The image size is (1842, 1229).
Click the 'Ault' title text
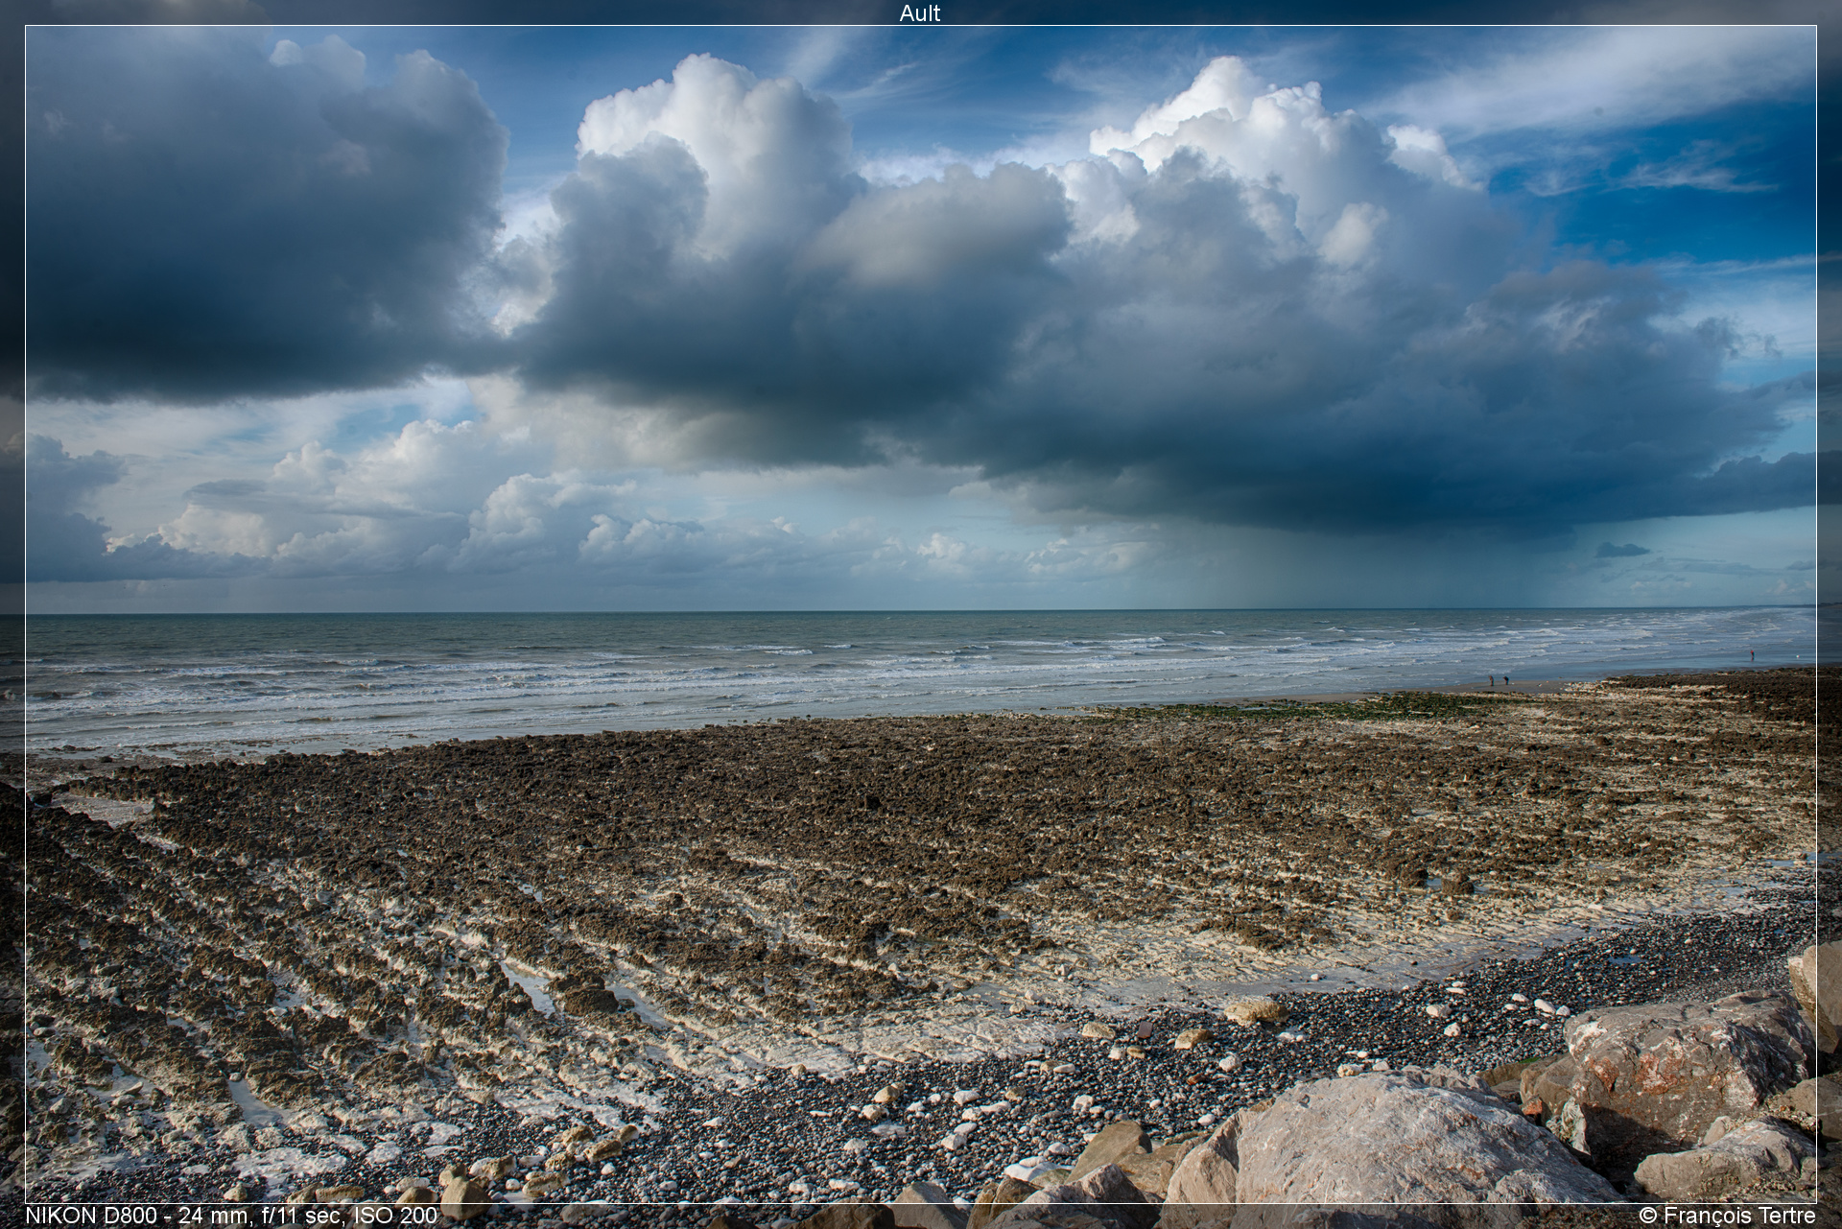tap(920, 12)
